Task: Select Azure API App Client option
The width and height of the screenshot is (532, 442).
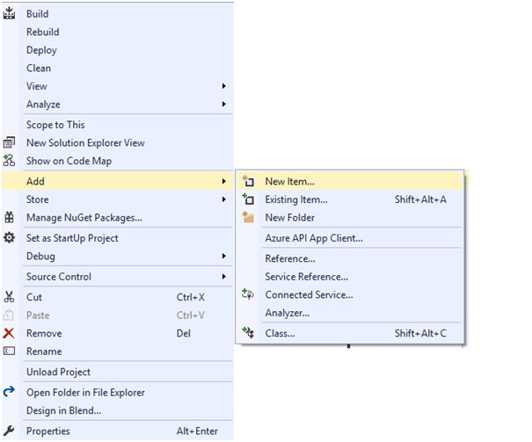Action: point(313,237)
